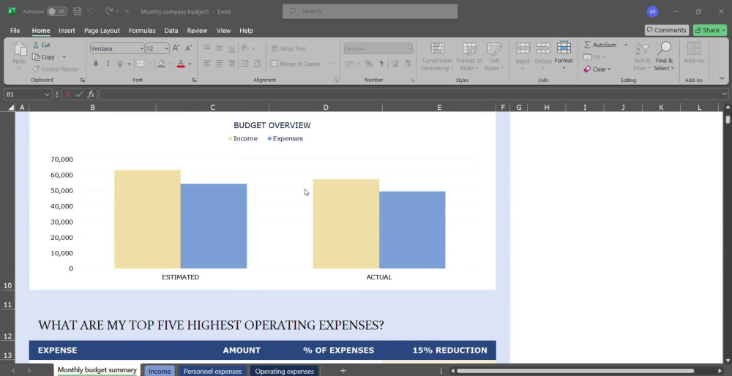Click the Orientation text angle icon
This screenshot has width=732, height=376.
click(244, 48)
